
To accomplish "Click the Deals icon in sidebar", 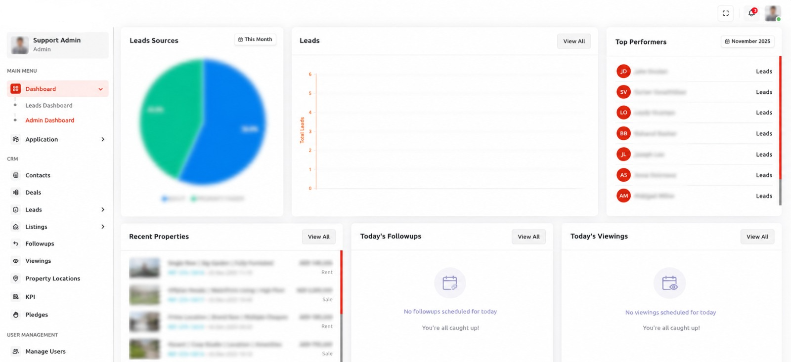I will 16,193.
